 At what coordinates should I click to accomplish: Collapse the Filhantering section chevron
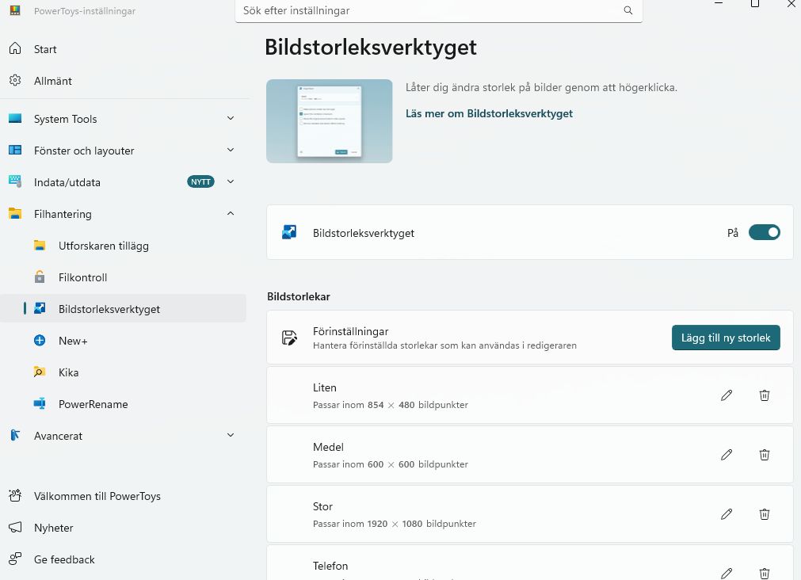231,213
